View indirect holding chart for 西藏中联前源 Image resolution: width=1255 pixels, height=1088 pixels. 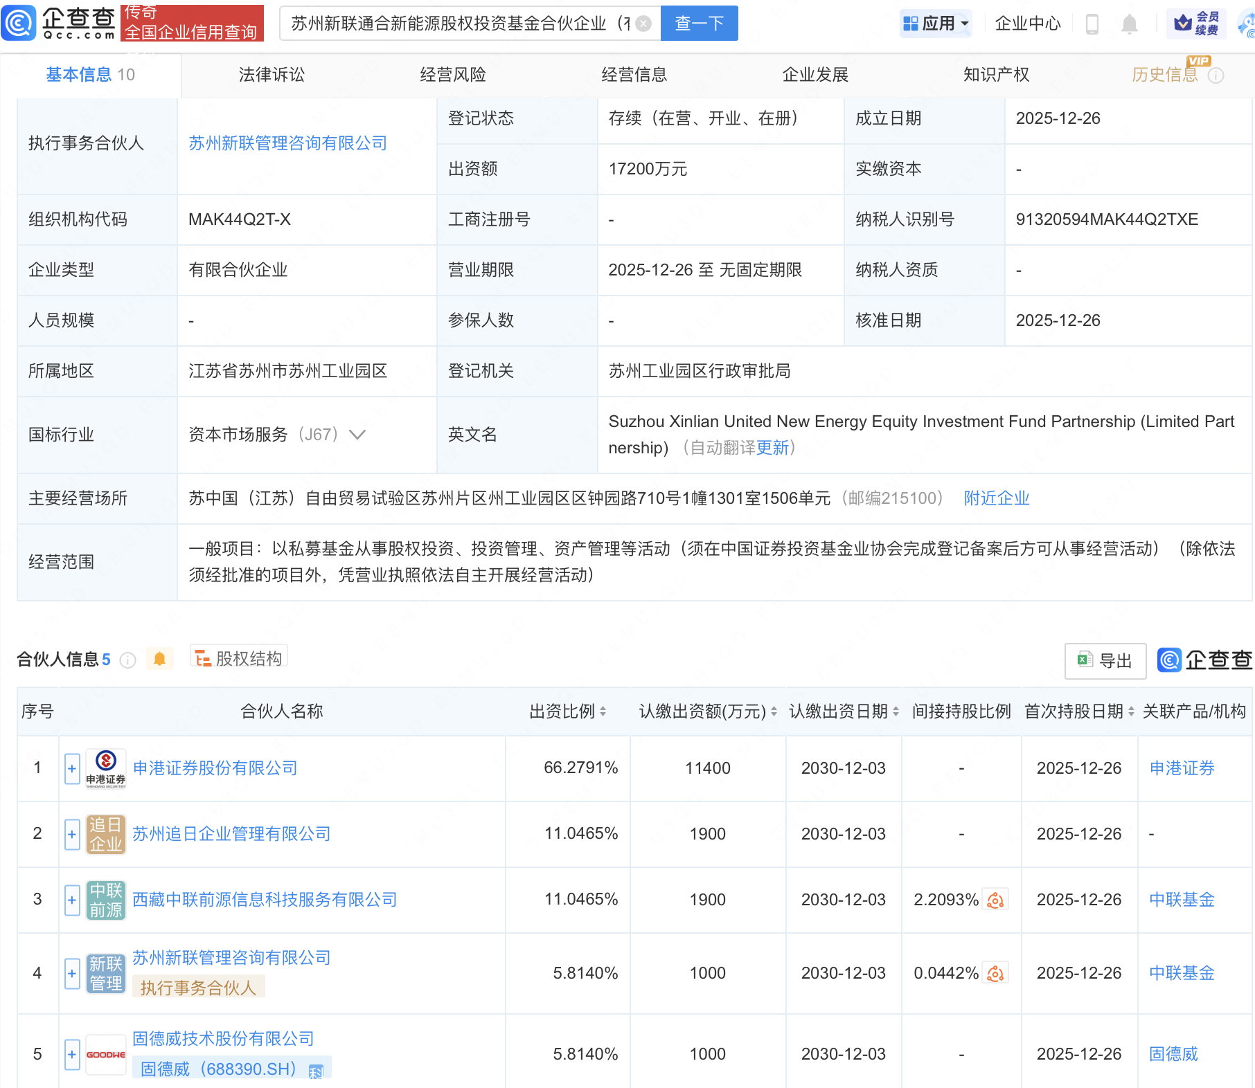point(995,900)
